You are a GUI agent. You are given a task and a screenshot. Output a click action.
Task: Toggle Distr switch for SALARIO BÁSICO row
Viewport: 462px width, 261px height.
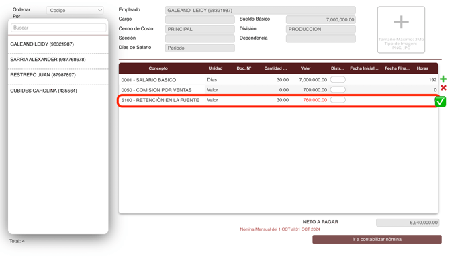338,79
